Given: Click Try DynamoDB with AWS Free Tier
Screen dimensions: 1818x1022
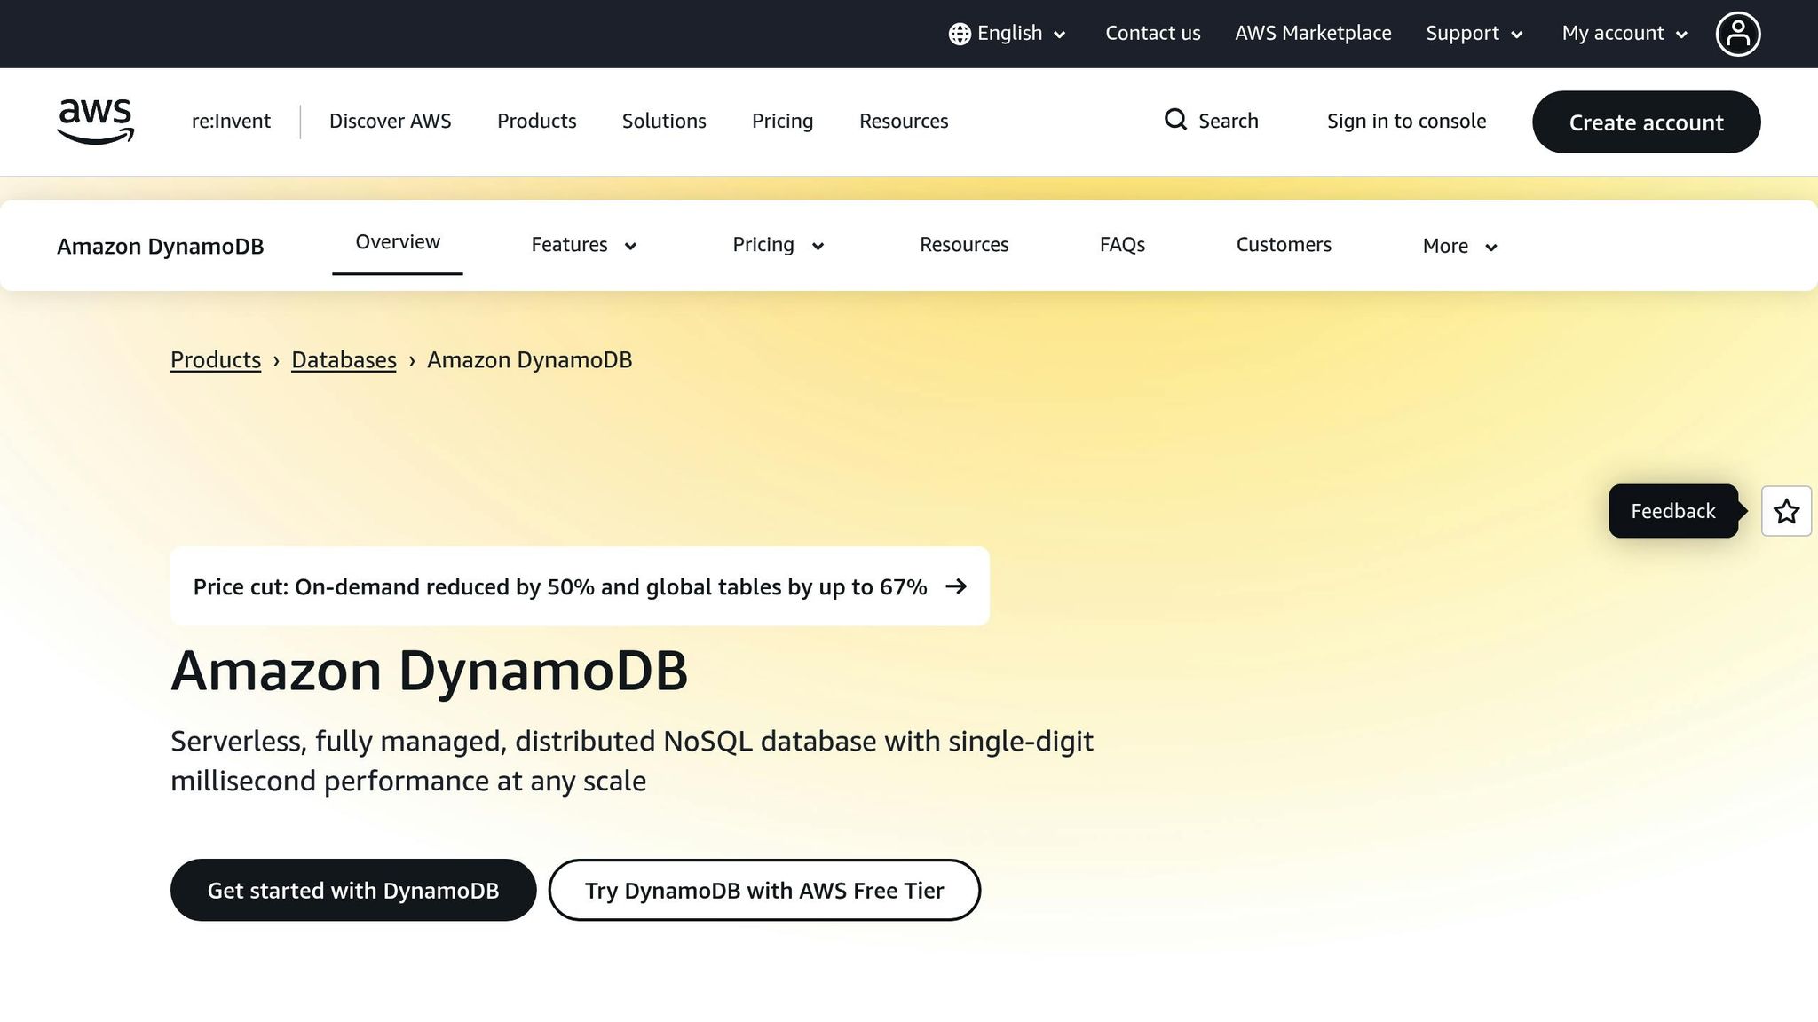Looking at the screenshot, I should coord(763,890).
